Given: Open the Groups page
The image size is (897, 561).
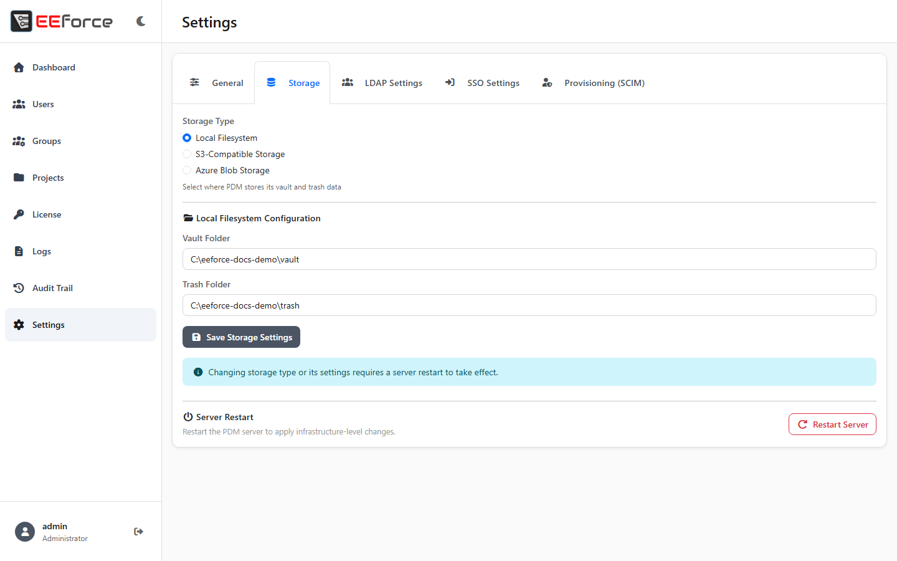Looking at the screenshot, I should click(x=80, y=141).
